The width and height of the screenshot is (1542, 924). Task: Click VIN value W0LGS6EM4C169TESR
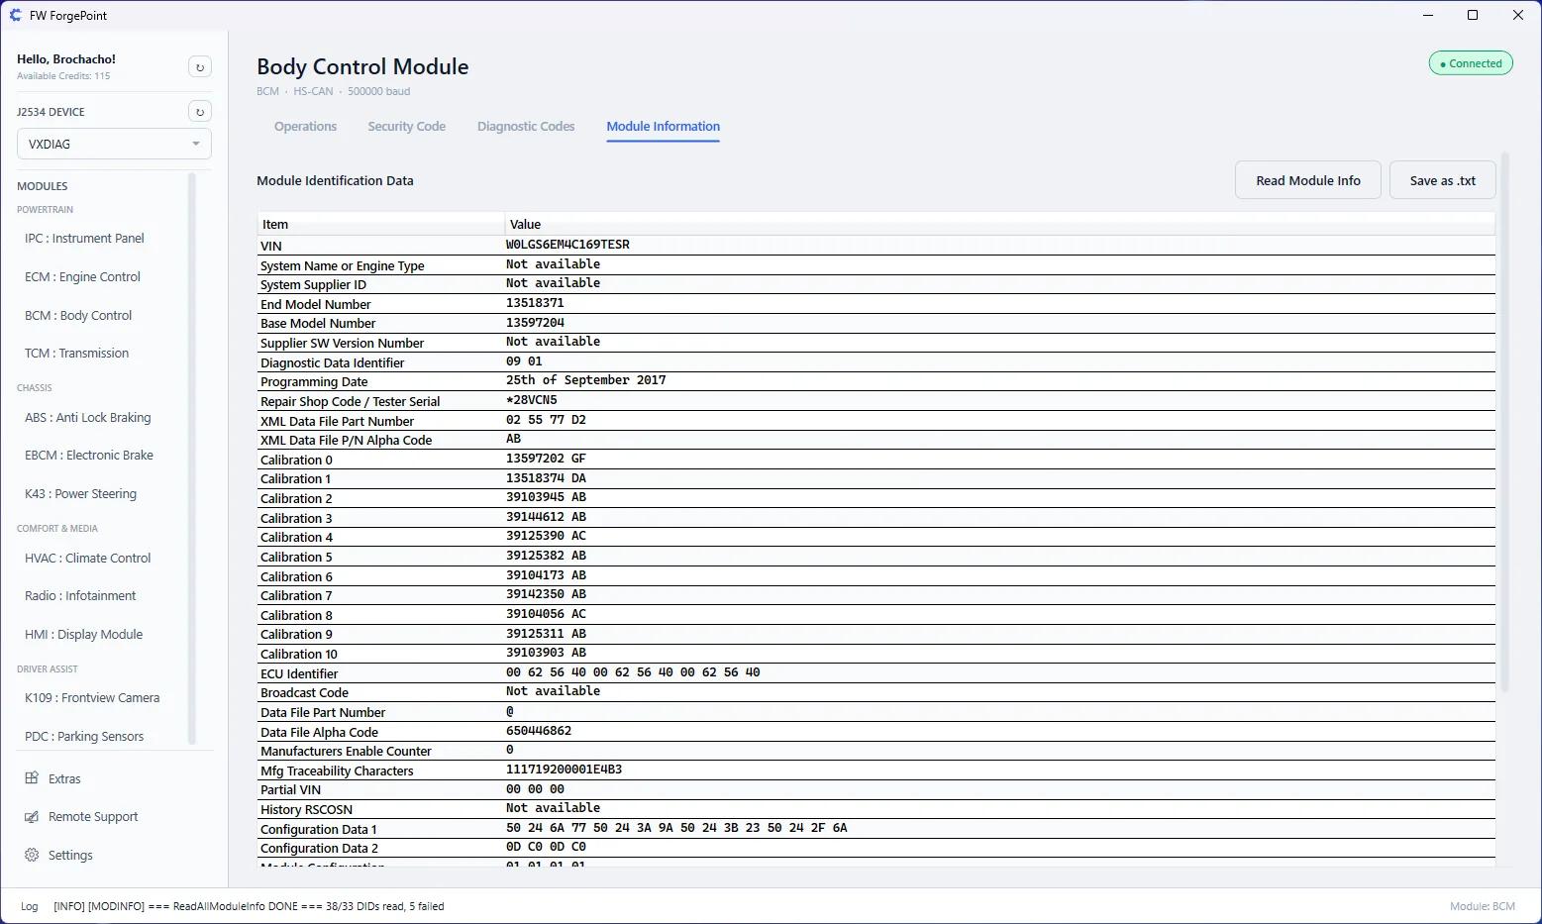pos(567,245)
